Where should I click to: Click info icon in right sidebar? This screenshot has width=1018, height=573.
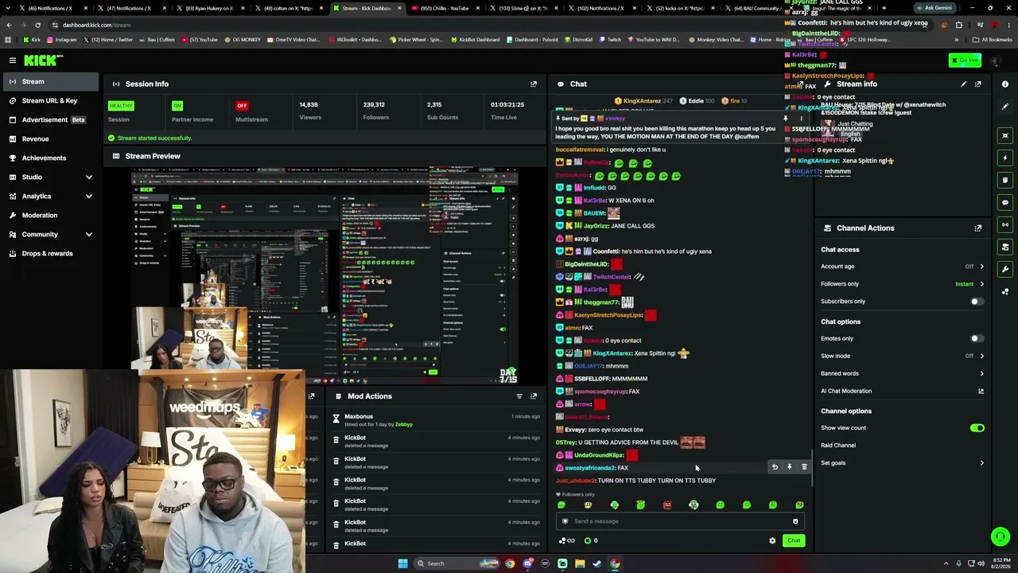click(1005, 84)
